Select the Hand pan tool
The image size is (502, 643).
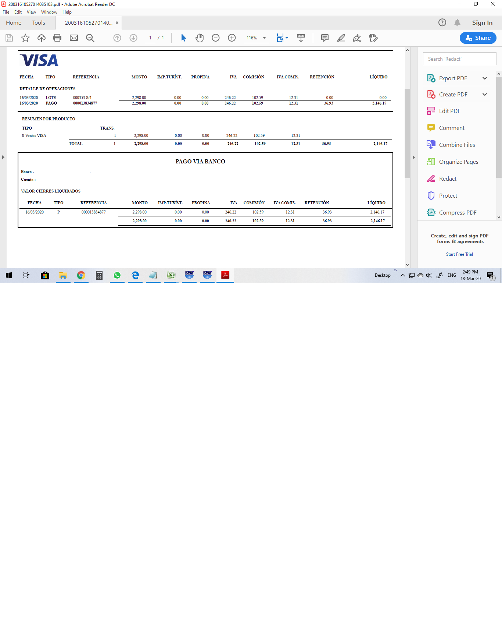[200, 38]
